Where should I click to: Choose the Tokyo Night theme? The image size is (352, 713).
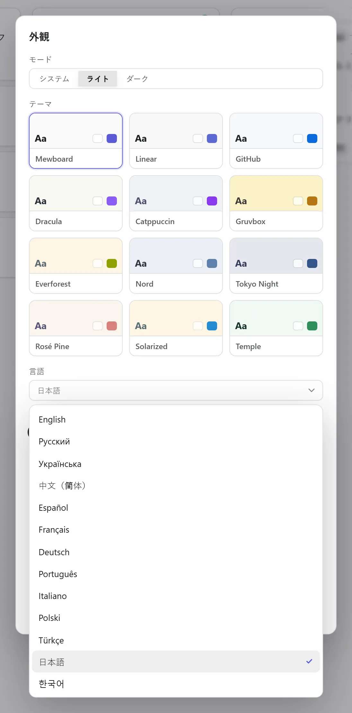click(x=276, y=266)
